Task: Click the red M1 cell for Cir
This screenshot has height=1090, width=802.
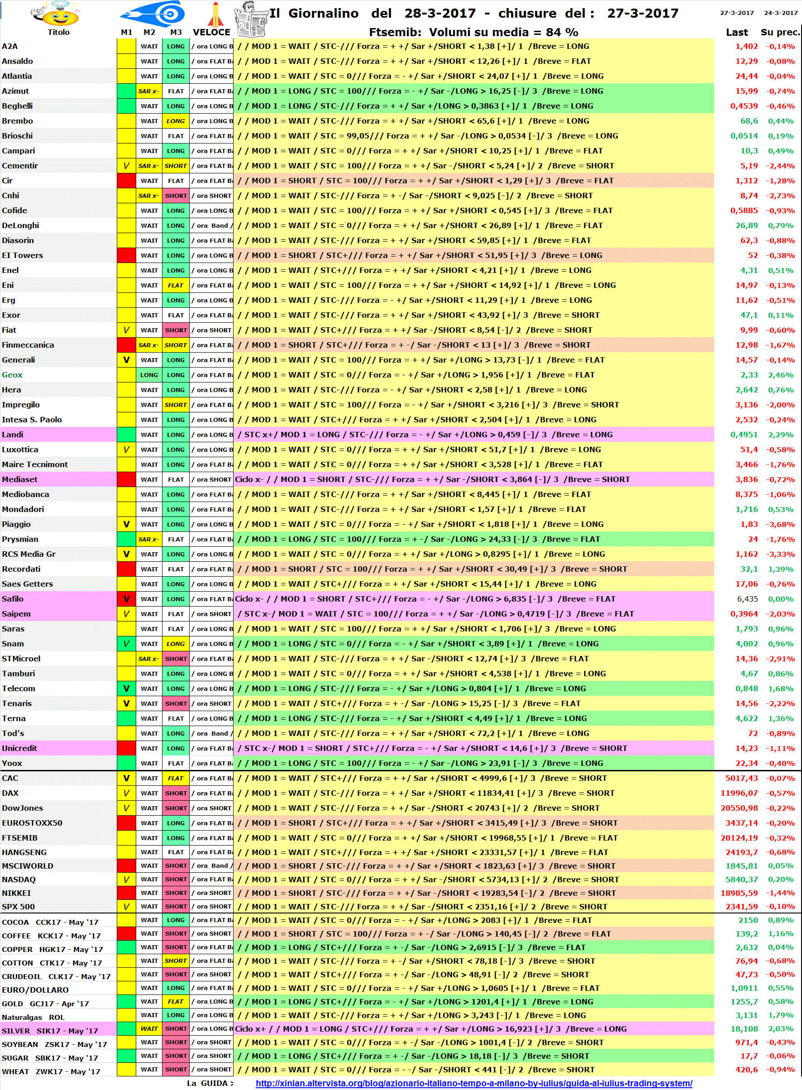Action: tap(126, 181)
